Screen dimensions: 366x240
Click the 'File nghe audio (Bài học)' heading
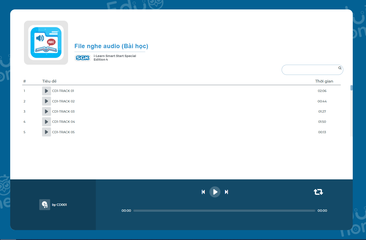click(111, 46)
